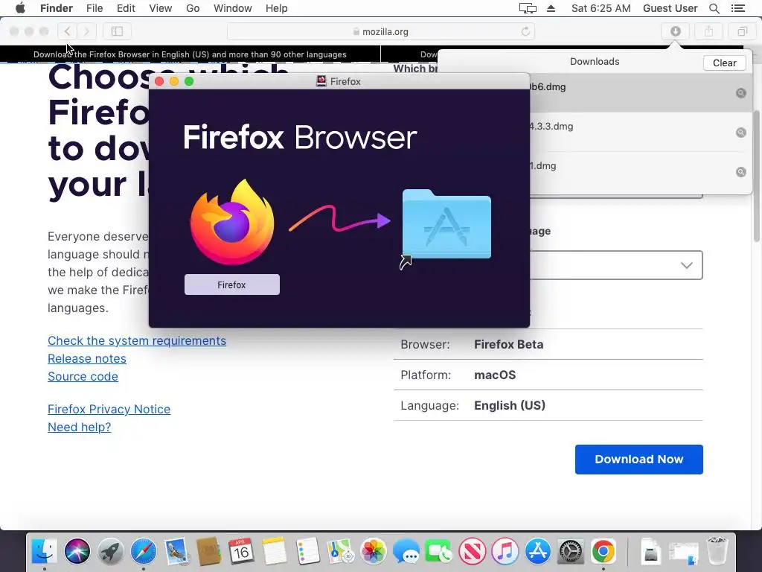
Task: Open System Preferences gear in Dock
Action: click(571, 552)
